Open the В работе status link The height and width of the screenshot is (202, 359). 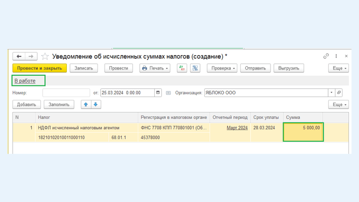25,81
